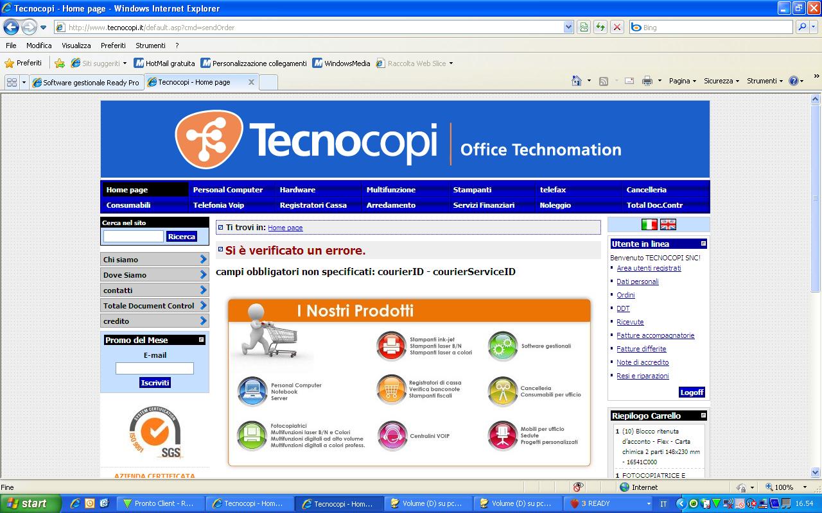Click the browser Back button

11,27
